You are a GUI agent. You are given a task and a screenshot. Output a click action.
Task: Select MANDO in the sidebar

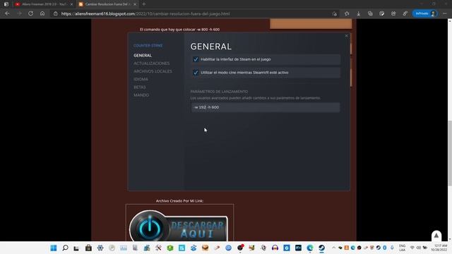[x=141, y=95]
